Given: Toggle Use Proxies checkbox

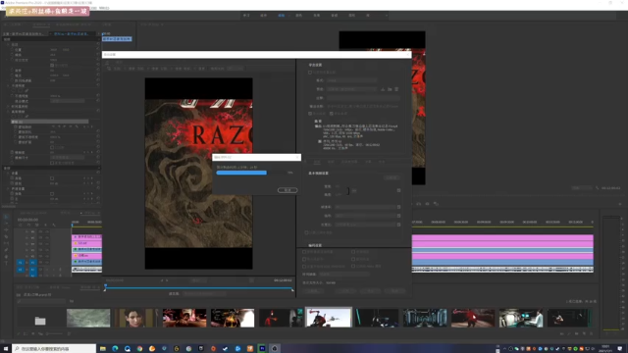Looking at the screenshot, I should coord(353,259).
